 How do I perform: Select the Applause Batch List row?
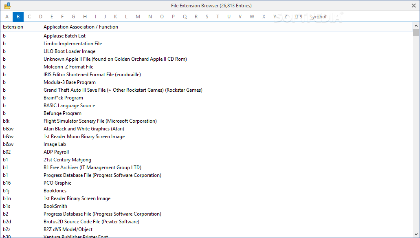coord(206,35)
